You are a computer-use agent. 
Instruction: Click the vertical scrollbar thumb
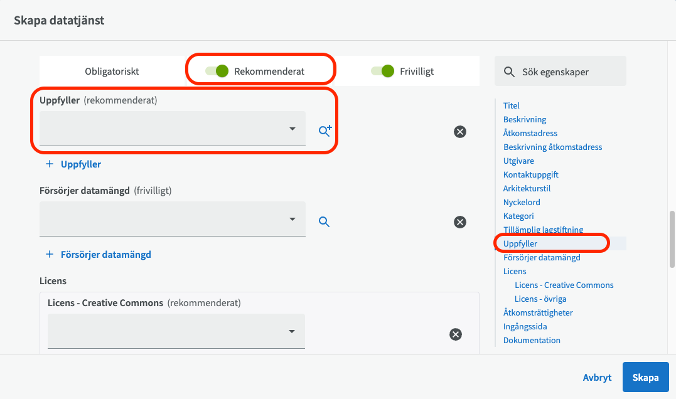pos(672,239)
